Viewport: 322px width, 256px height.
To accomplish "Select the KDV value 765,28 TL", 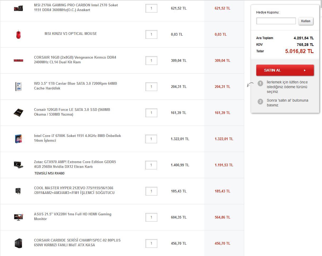I will click(x=305, y=45).
